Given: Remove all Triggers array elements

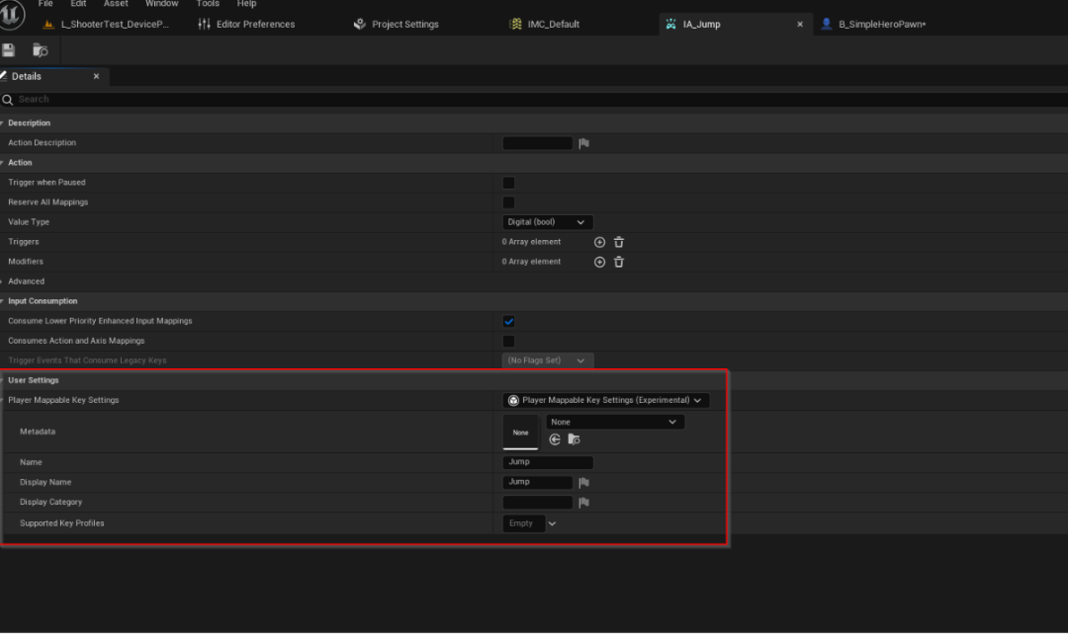Looking at the screenshot, I should (x=618, y=242).
